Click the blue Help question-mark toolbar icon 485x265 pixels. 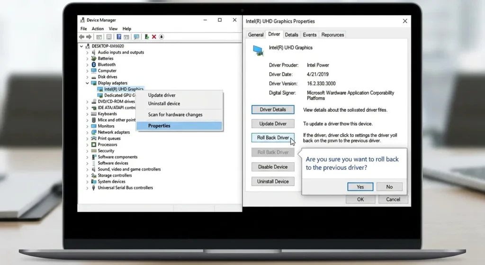(119, 37)
